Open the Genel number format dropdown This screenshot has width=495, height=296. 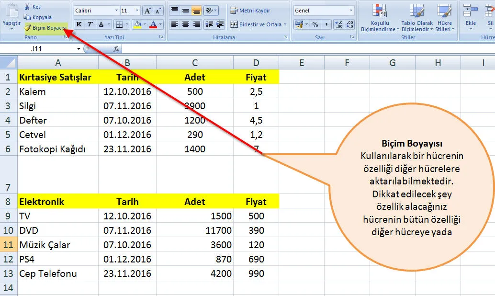(x=351, y=11)
